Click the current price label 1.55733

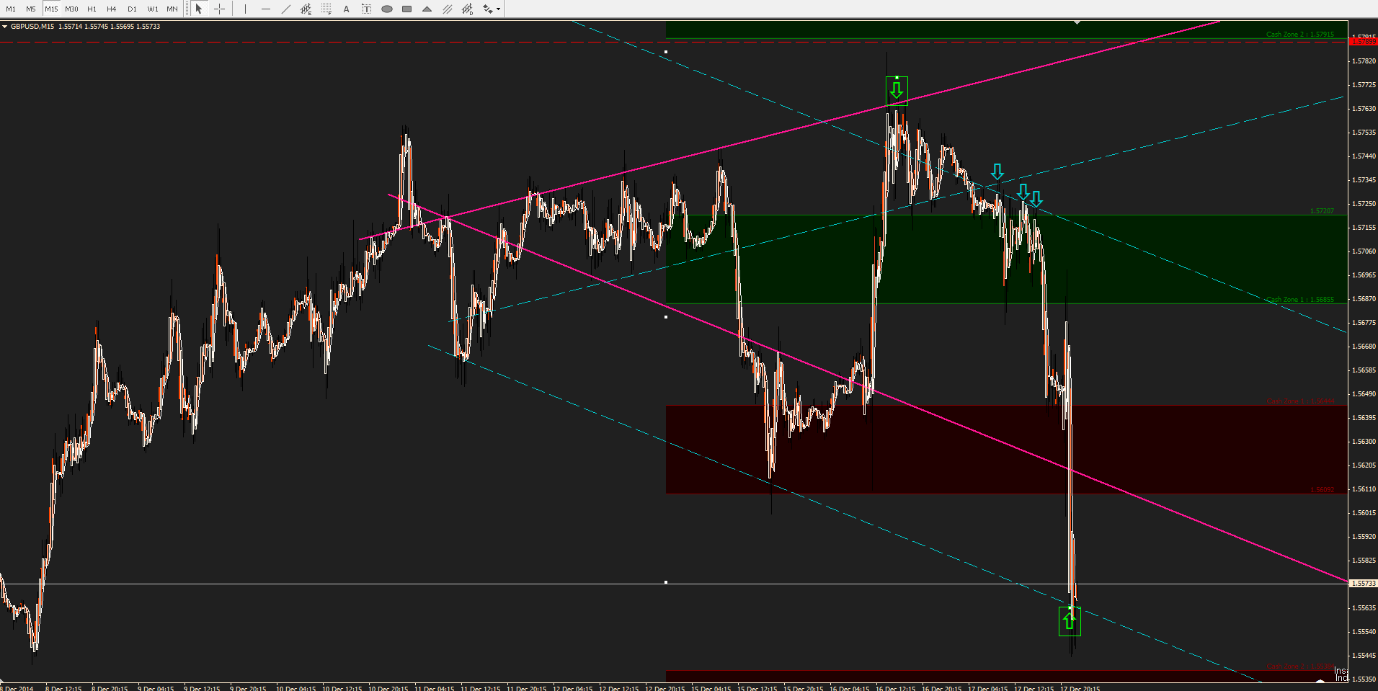1364,584
